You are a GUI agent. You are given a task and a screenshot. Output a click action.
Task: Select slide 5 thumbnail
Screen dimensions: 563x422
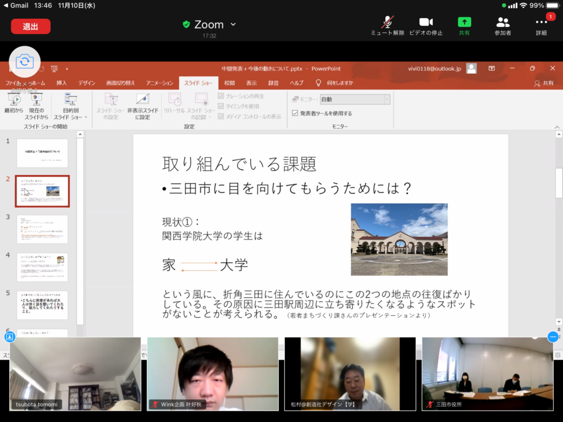42,306
